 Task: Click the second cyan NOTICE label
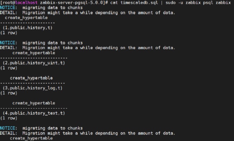click(x=8, y=43)
